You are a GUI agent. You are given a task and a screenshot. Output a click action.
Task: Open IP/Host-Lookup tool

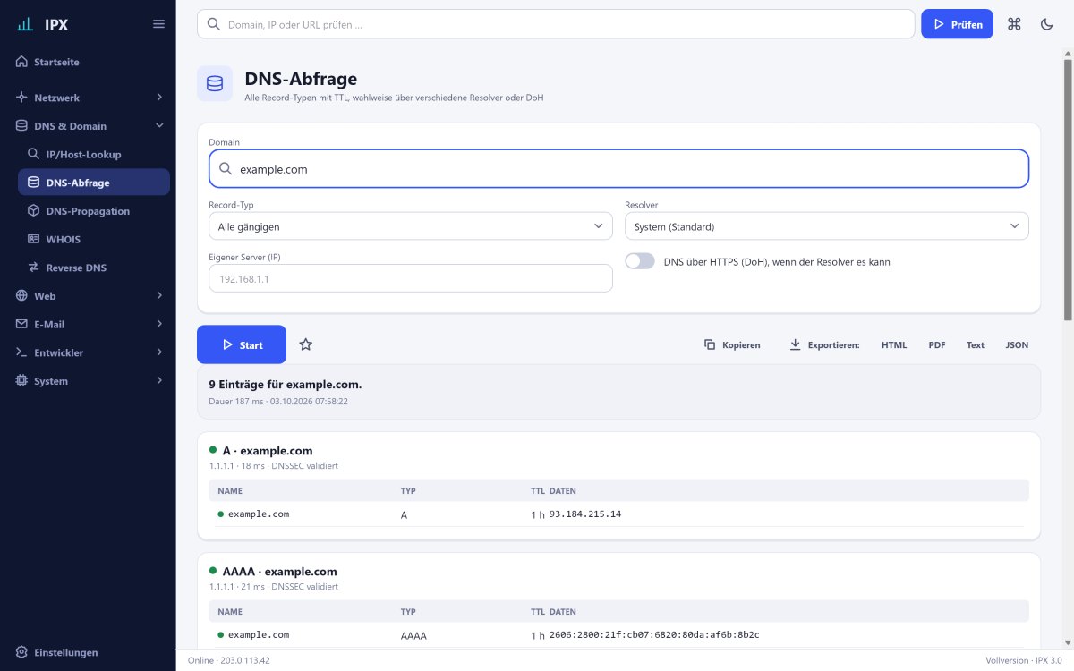click(x=94, y=154)
